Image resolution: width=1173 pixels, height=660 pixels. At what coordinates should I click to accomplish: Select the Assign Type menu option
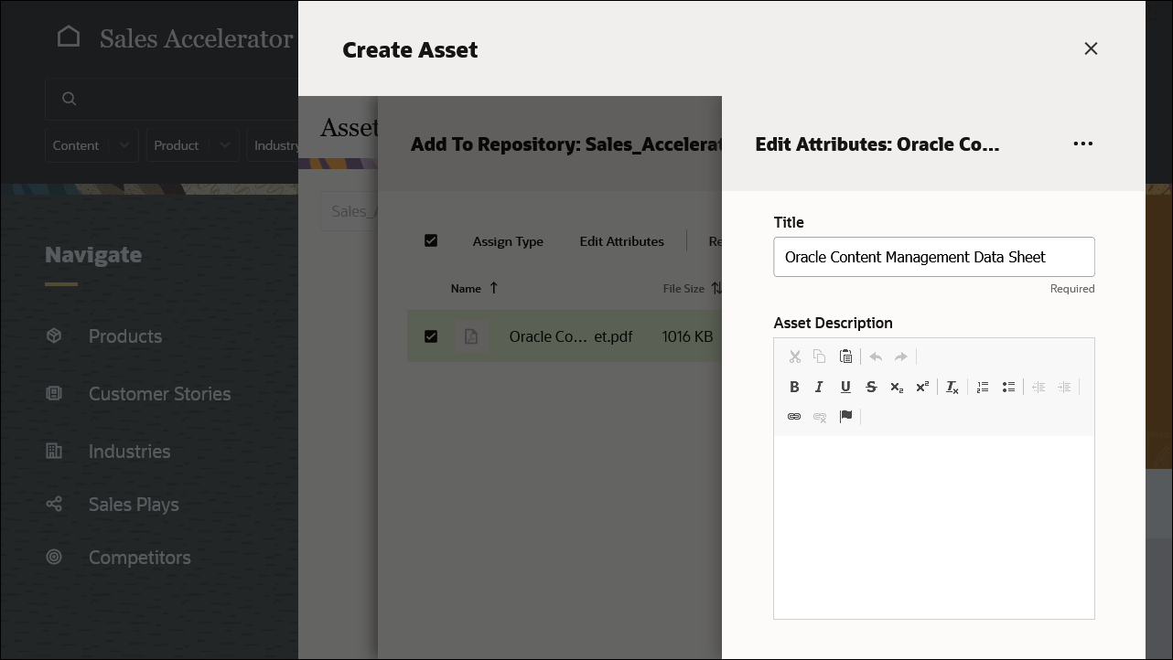508,240
